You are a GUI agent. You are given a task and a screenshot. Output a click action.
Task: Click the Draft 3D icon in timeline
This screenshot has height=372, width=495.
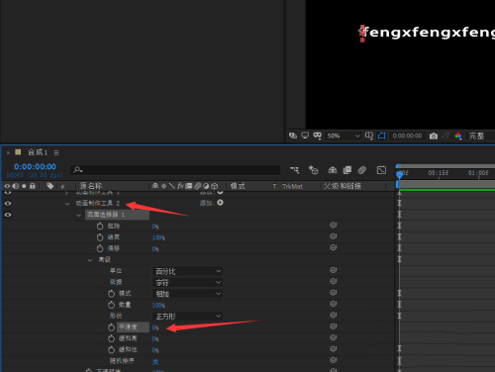pyautogui.click(x=313, y=170)
